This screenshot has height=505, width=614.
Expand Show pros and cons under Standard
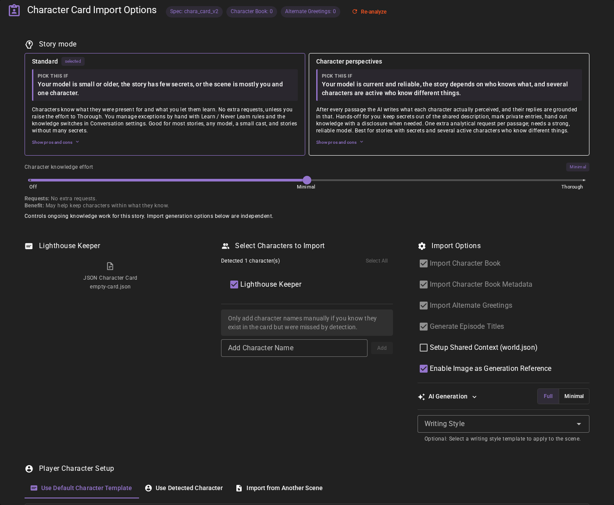56,142
